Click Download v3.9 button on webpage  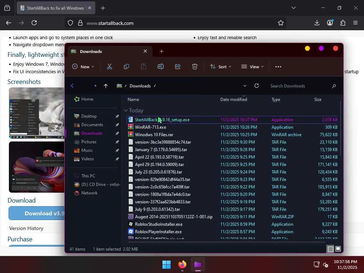(37, 213)
